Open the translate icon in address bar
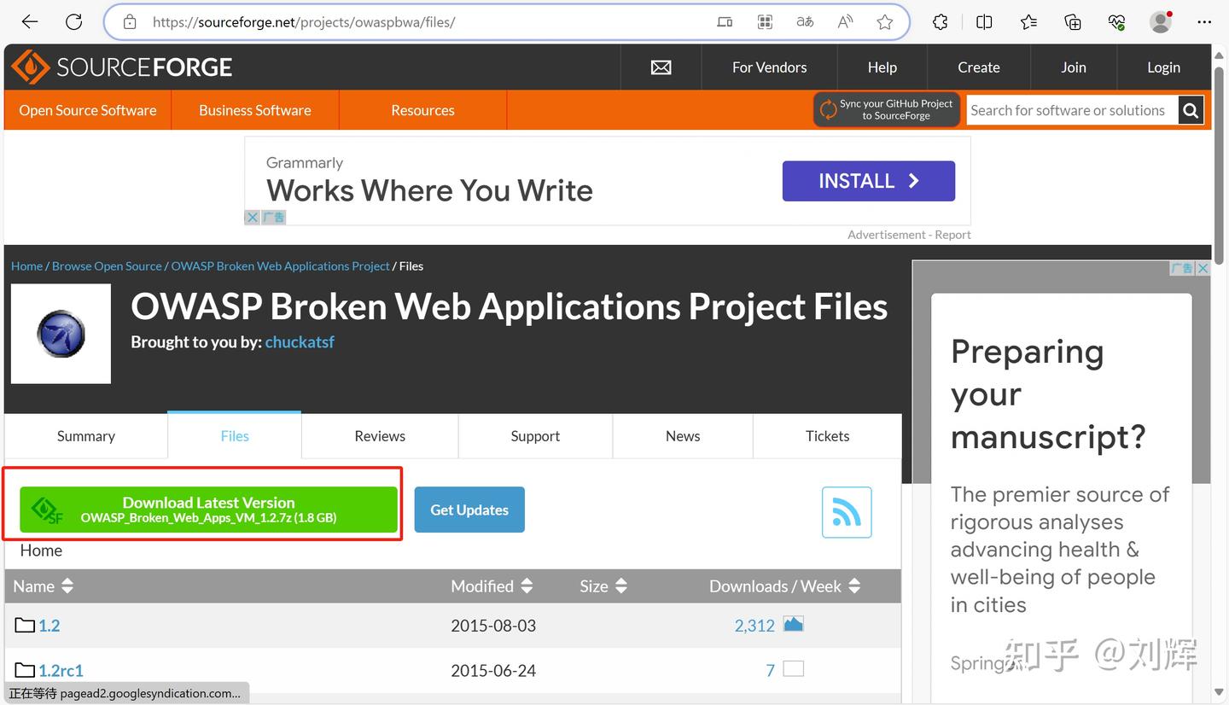Screen dimensions: 1229x705 pyautogui.click(x=805, y=22)
